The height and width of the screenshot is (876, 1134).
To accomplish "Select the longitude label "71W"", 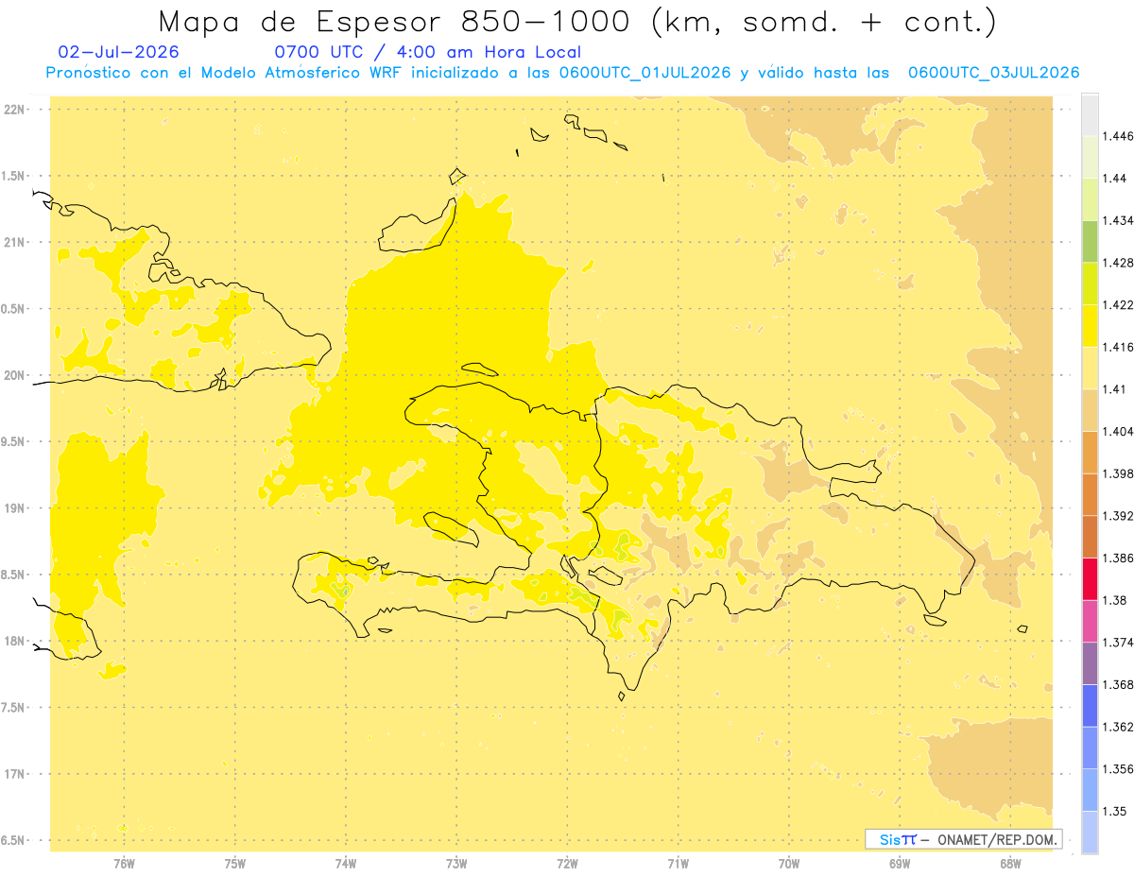I will point(678,864).
